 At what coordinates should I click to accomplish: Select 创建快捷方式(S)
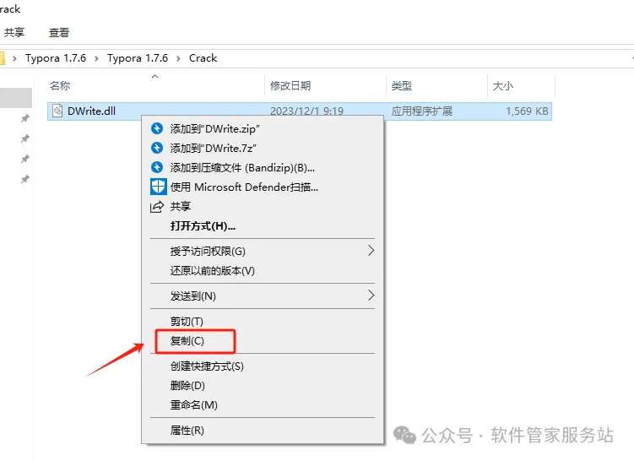[x=263, y=366]
